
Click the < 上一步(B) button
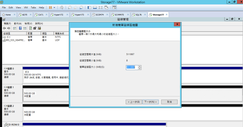[134, 102]
